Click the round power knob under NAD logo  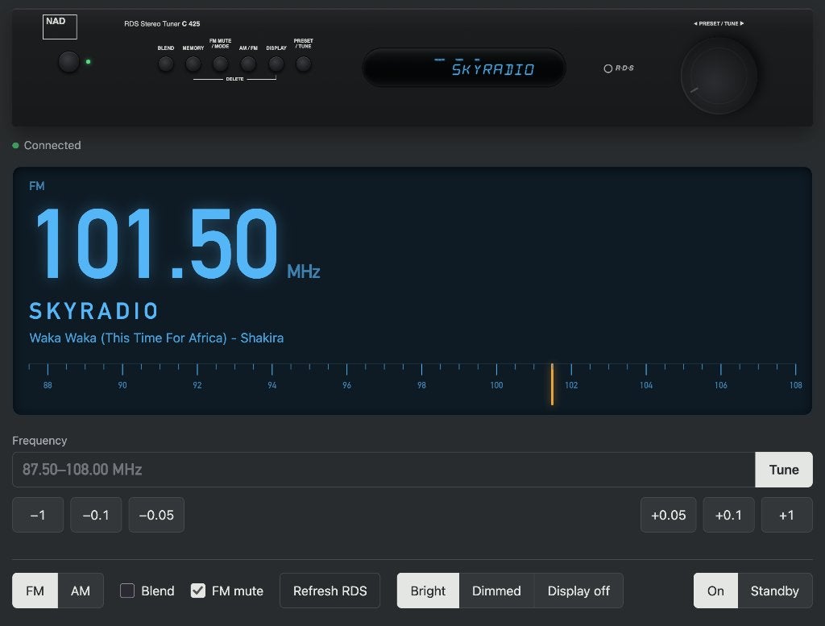click(68, 61)
